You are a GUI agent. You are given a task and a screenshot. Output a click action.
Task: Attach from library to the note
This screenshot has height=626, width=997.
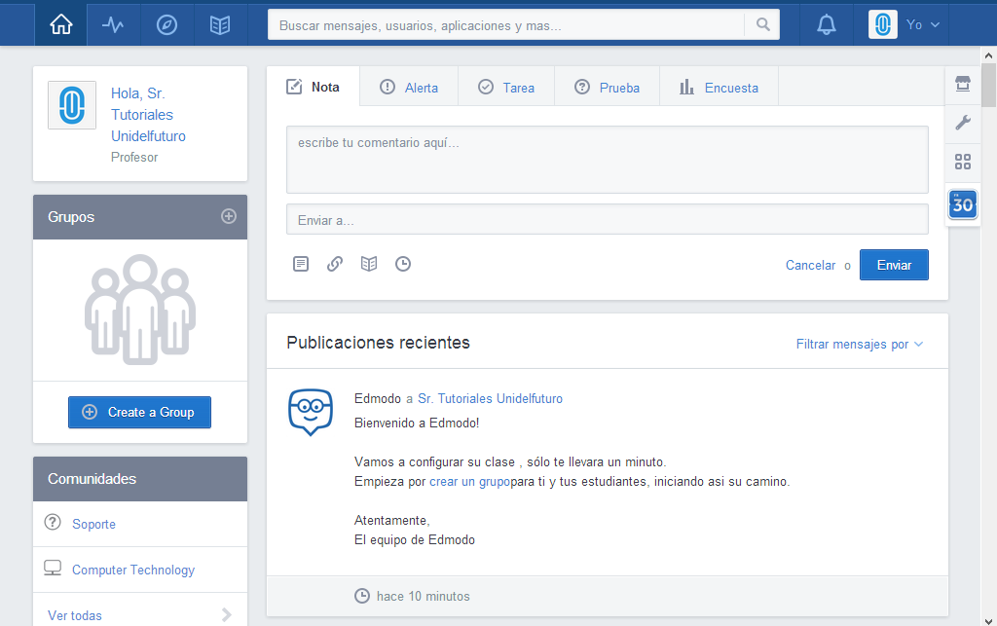(x=369, y=264)
